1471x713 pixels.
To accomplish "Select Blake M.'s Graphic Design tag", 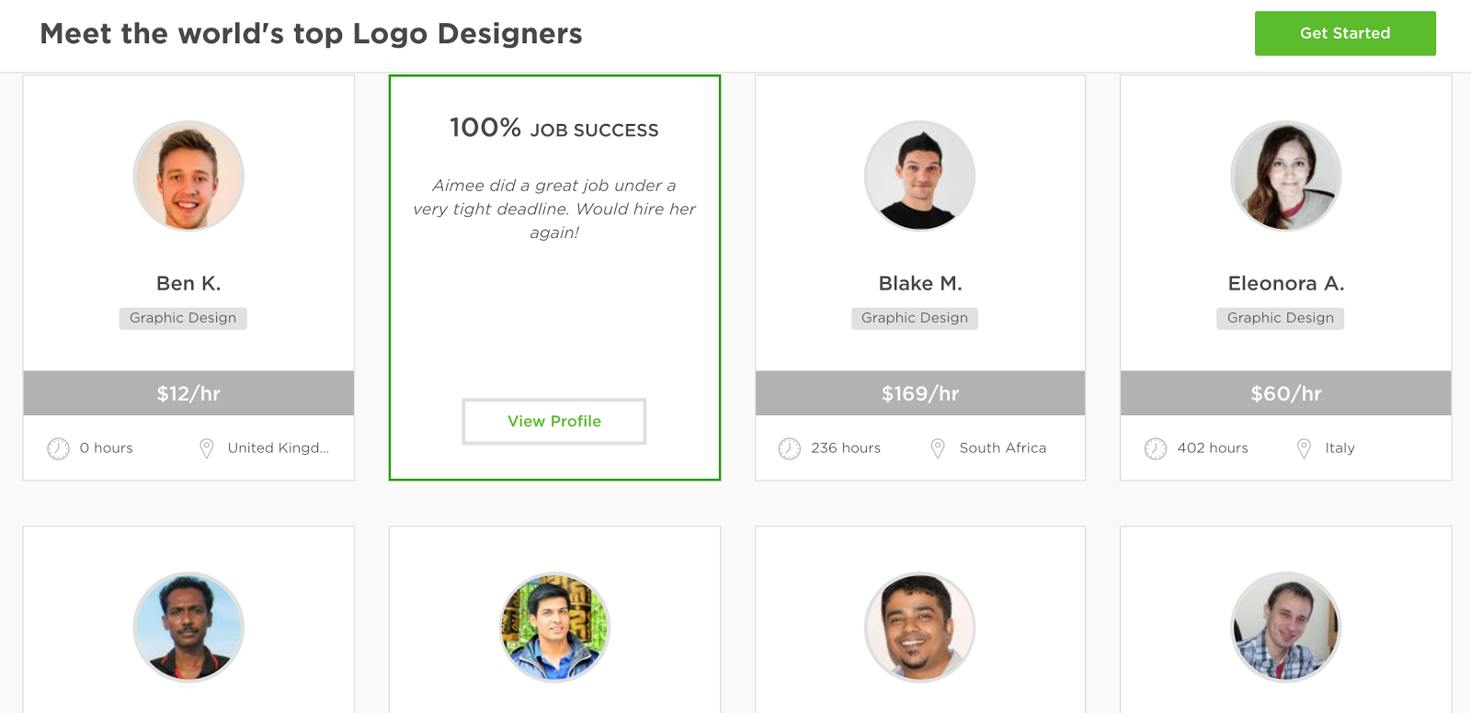I will pyautogui.click(x=915, y=318).
